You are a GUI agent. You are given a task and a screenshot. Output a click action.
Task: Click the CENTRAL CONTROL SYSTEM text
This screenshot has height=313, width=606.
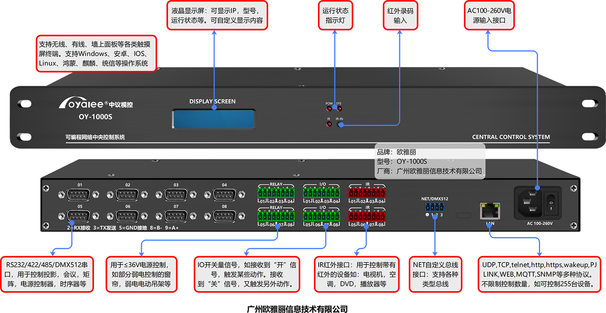[511, 137]
